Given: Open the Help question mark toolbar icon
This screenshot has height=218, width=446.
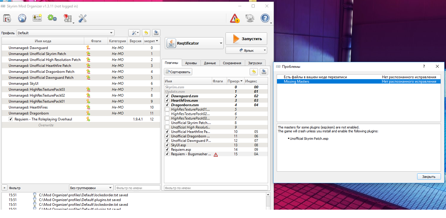Looking at the screenshot, I should tap(265, 18).
